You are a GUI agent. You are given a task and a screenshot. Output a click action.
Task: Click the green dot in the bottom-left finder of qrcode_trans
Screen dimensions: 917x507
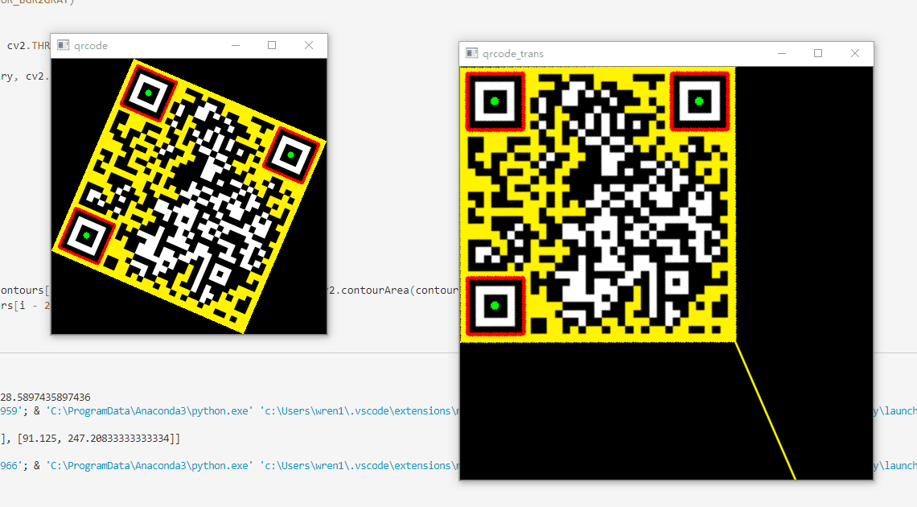tap(495, 305)
